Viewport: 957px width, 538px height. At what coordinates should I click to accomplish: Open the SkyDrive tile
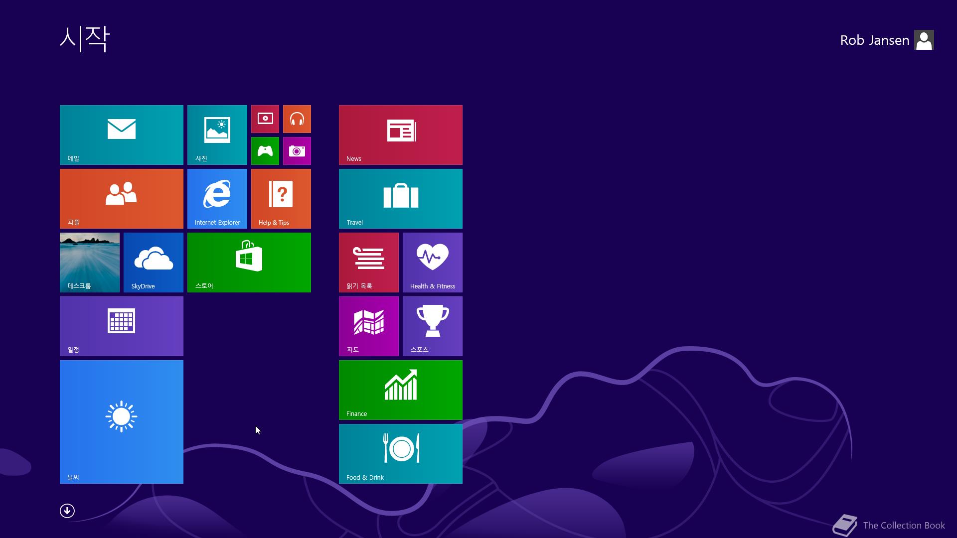(154, 263)
